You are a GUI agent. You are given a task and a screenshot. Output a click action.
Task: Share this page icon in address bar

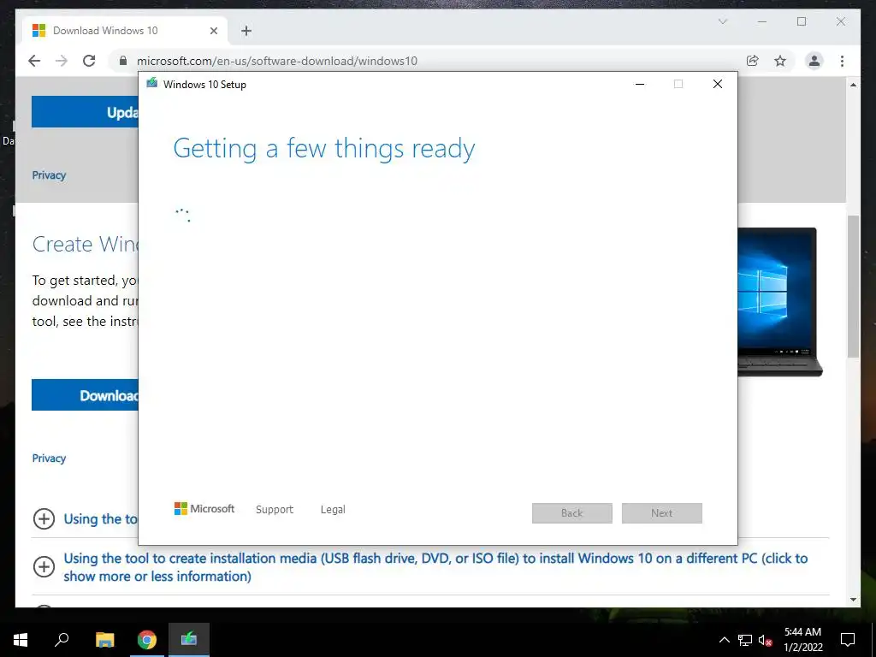pos(753,61)
